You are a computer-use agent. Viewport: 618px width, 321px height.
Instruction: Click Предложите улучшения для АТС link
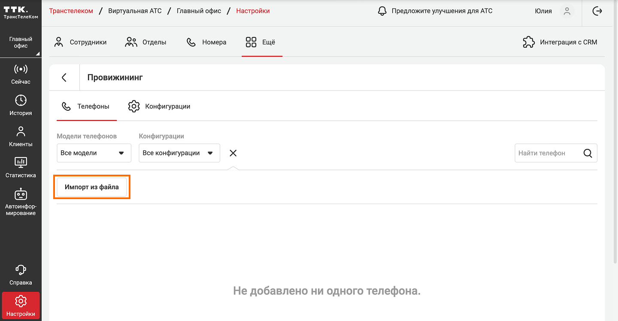(x=435, y=11)
